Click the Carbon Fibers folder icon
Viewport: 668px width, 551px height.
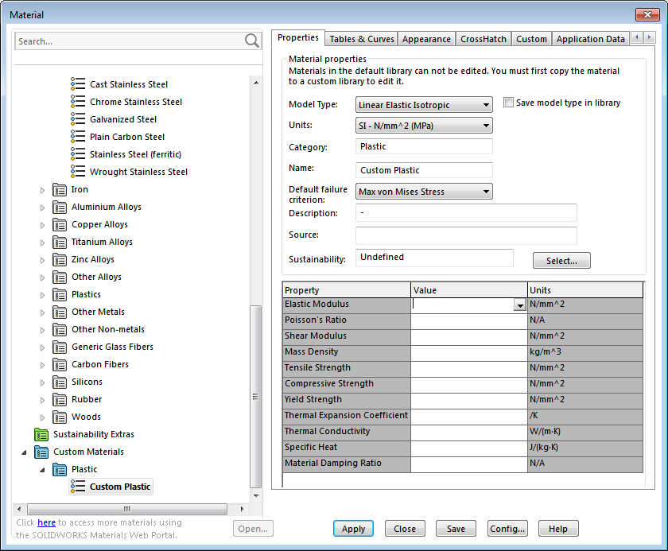pyautogui.click(x=60, y=364)
